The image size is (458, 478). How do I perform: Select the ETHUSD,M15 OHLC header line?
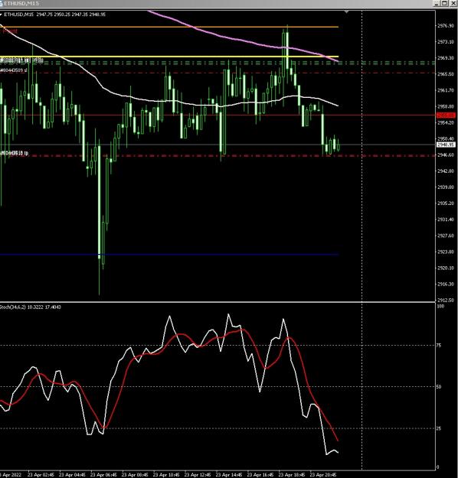click(x=54, y=15)
